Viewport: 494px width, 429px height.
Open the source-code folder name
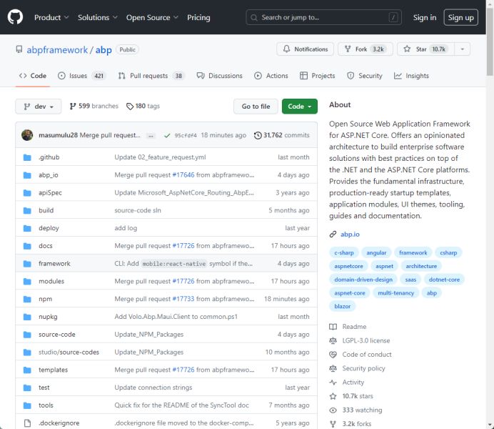tap(56, 335)
